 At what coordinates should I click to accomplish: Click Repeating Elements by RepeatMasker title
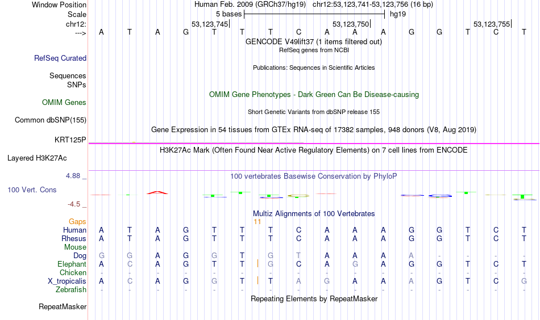314,298
